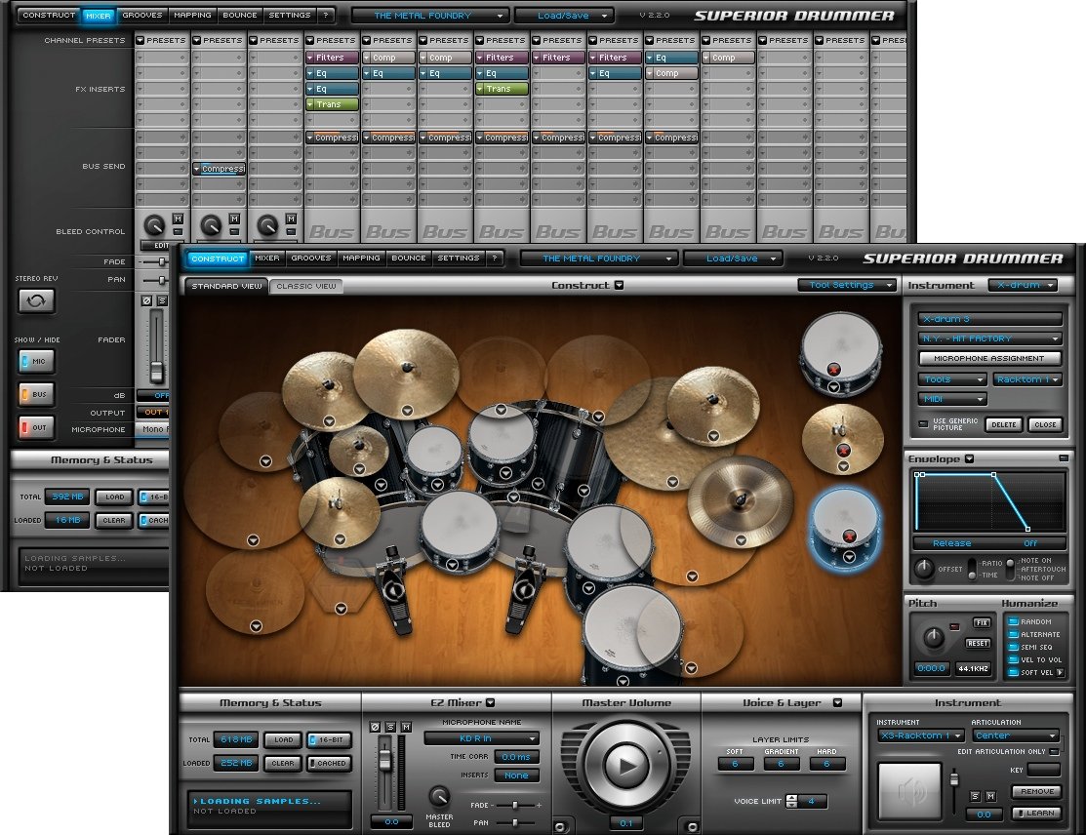Switch to Mixer tab in front window
Viewport: 1086px width, 835px height.
pos(267,258)
